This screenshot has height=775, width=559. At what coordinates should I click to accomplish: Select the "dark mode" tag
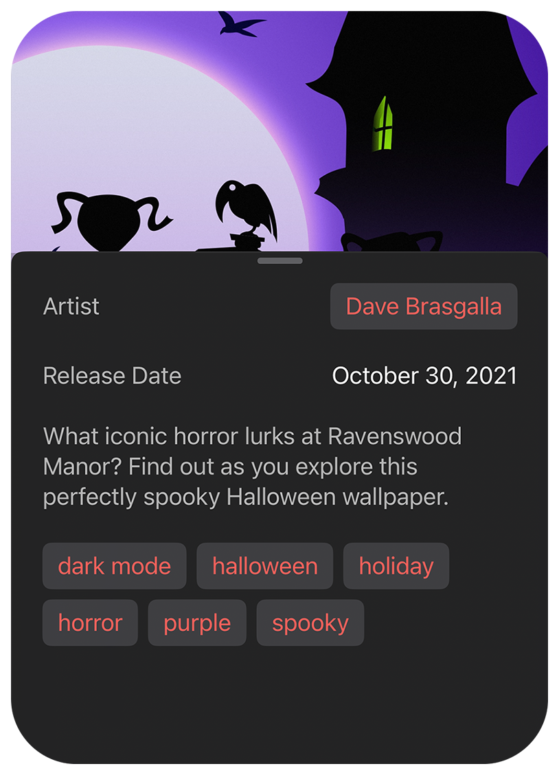pyautogui.click(x=114, y=566)
